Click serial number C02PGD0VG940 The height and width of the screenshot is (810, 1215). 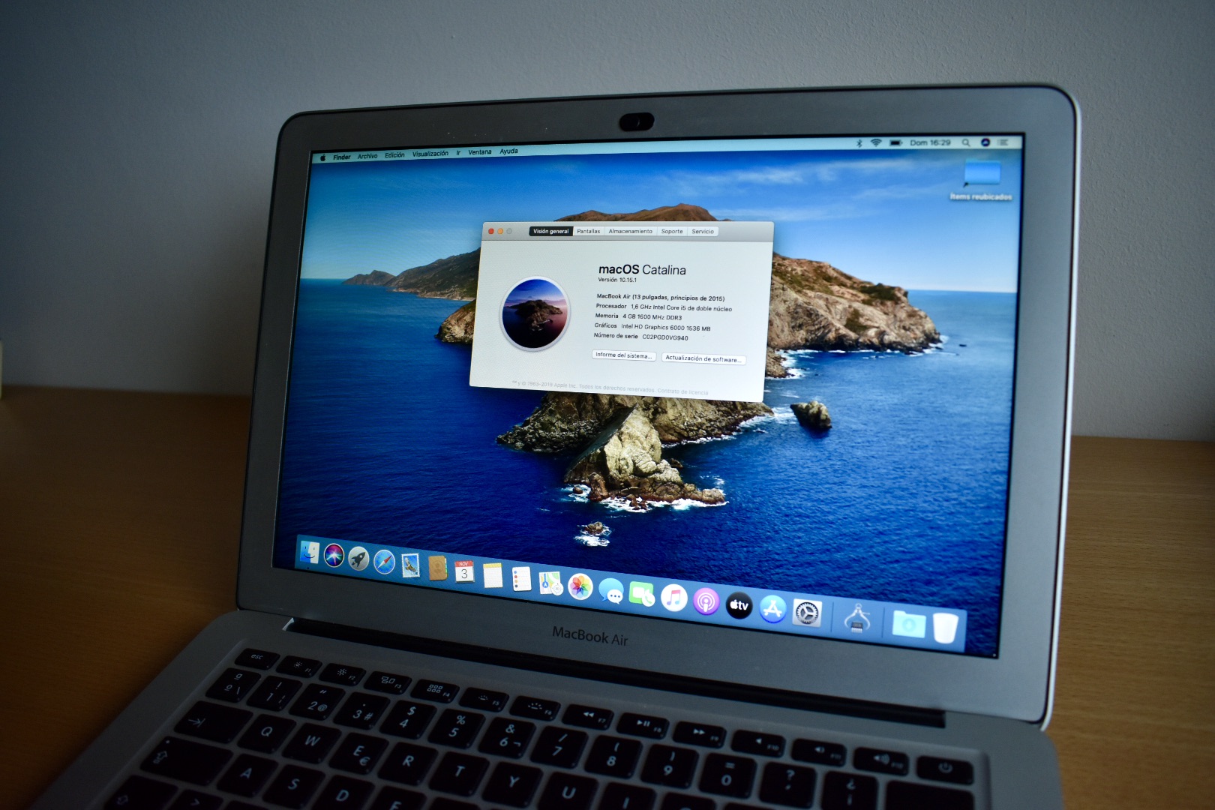click(665, 337)
